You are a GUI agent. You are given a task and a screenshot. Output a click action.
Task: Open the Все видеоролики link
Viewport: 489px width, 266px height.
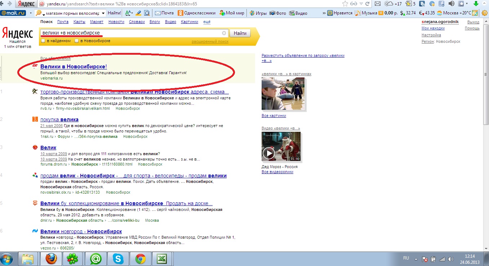[277, 172]
